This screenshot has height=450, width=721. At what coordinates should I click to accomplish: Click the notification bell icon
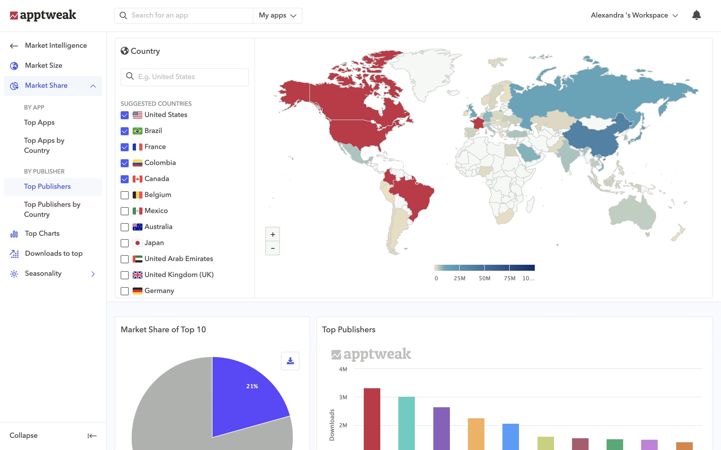tap(696, 15)
